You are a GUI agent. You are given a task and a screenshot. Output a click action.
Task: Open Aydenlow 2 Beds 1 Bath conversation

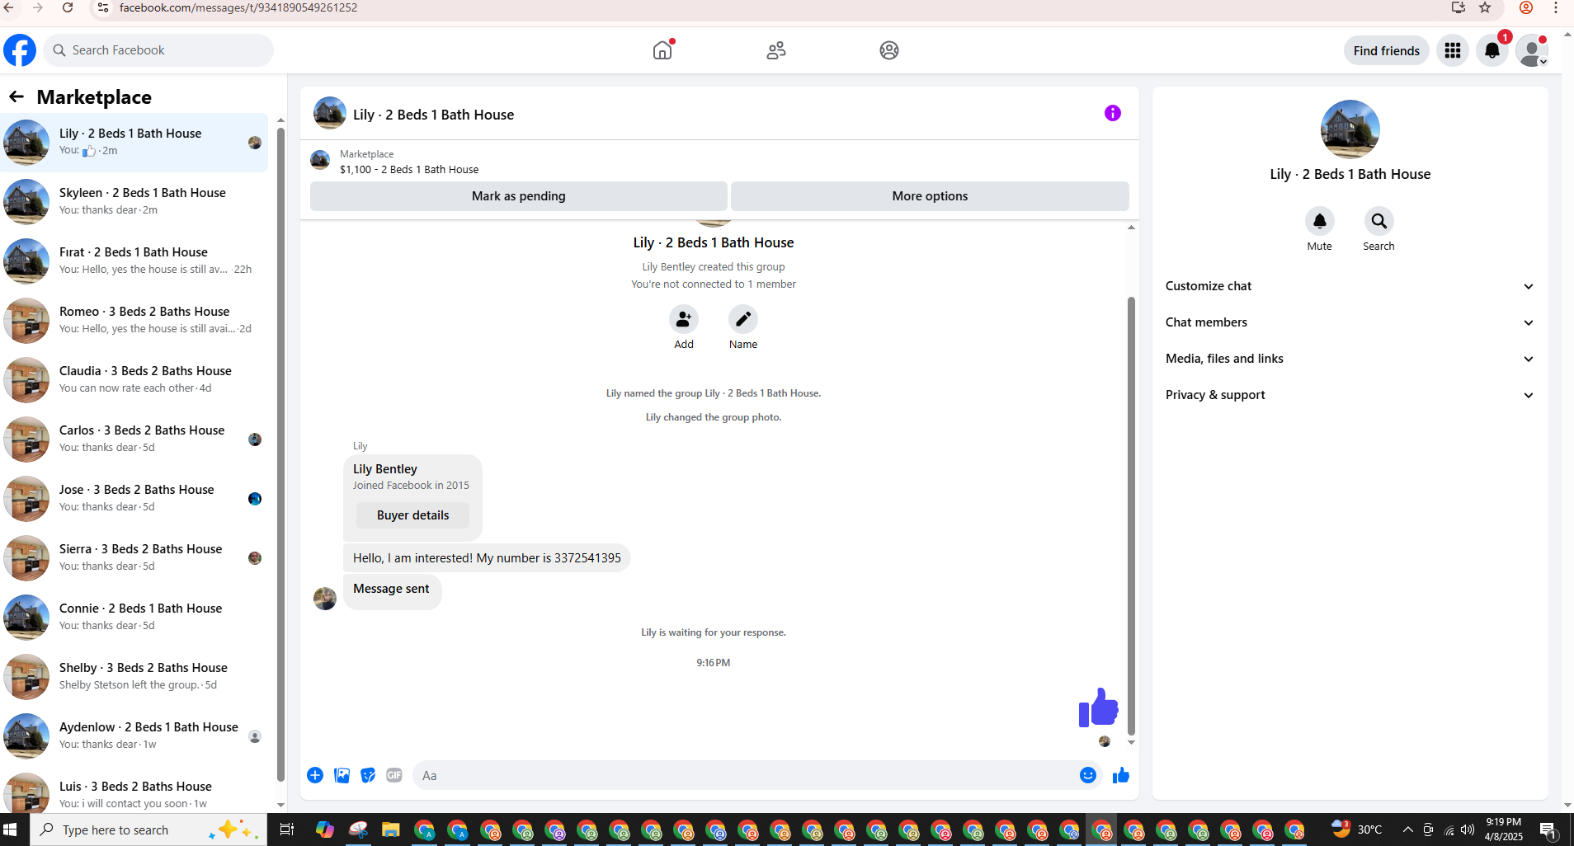pos(134,736)
